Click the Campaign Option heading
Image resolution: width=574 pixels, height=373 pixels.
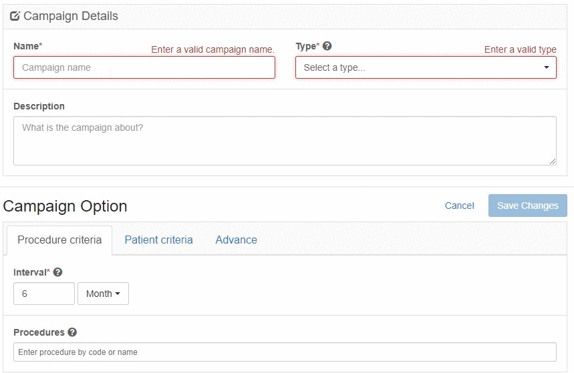click(x=65, y=206)
